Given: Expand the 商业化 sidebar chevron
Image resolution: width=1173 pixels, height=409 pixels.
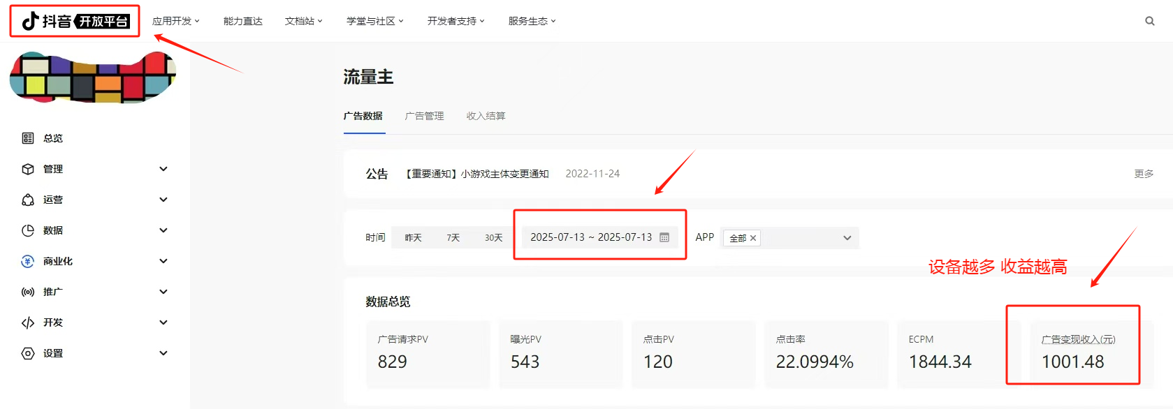Looking at the screenshot, I should [x=163, y=261].
